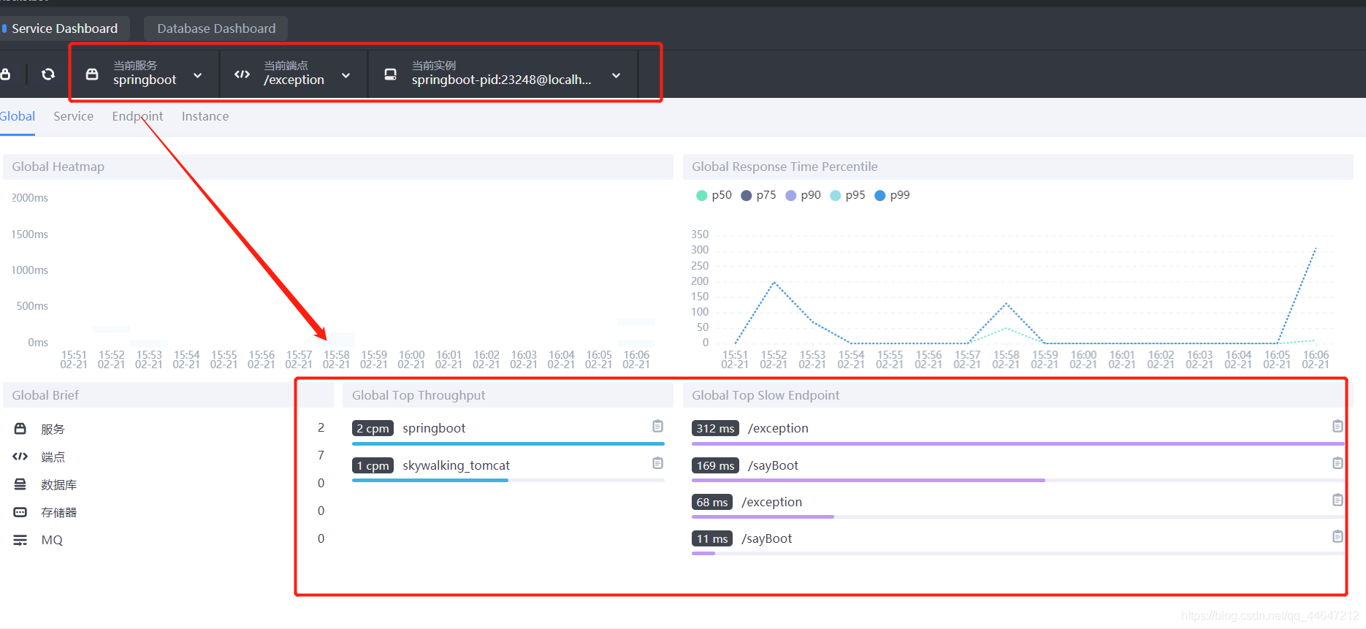Copy the 68 ms /exception entry
1366x629 pixels.
click(x=1338, y=500)
